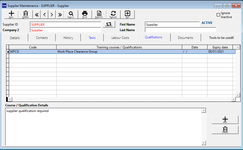243x150 pixels.
Task: Open the Documents tab
Action: click(x=185, y=38)
